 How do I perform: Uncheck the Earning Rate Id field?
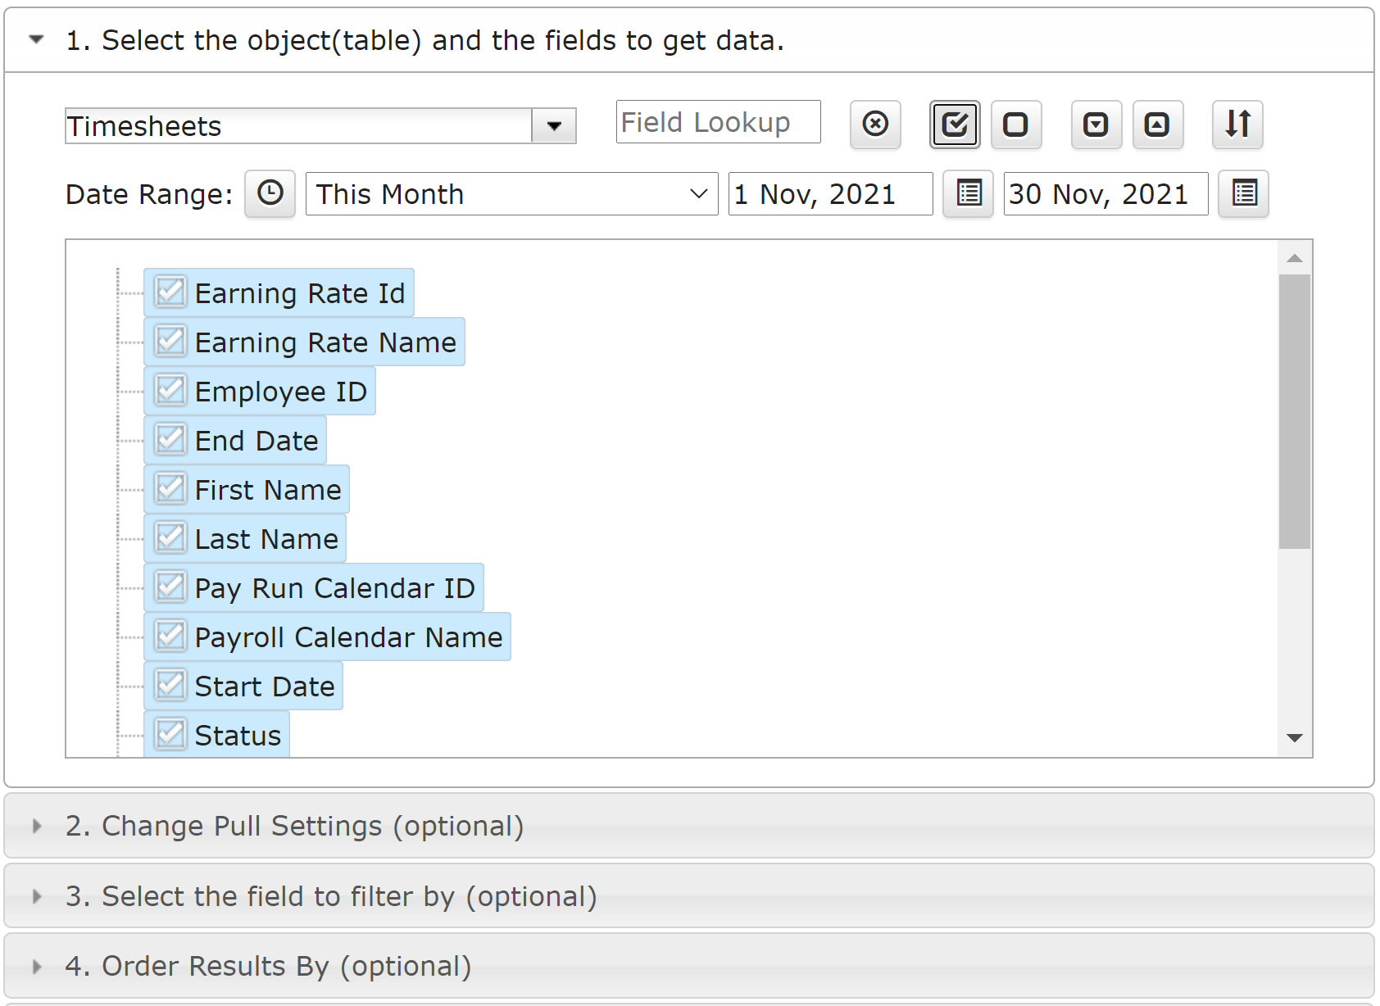[x=170, y=292]
